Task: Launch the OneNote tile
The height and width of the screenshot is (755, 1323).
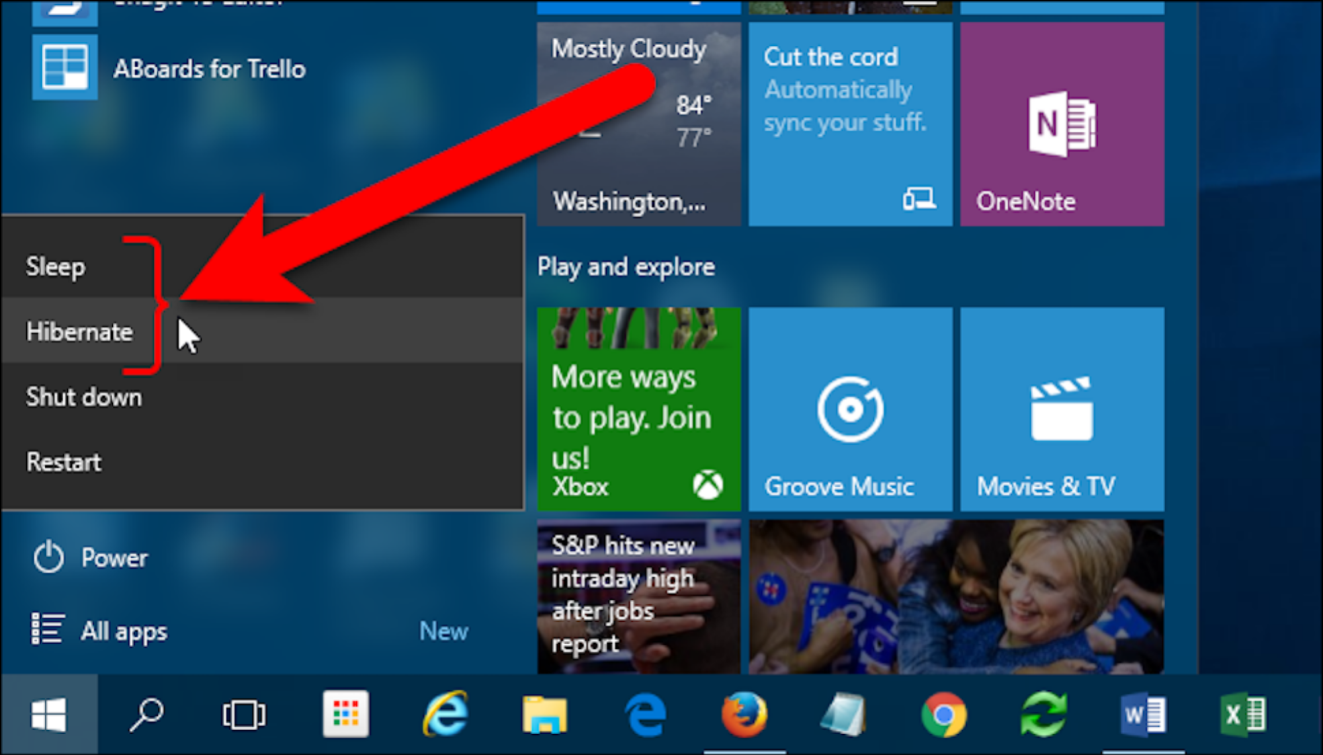Action: (x=1062, y=124)
